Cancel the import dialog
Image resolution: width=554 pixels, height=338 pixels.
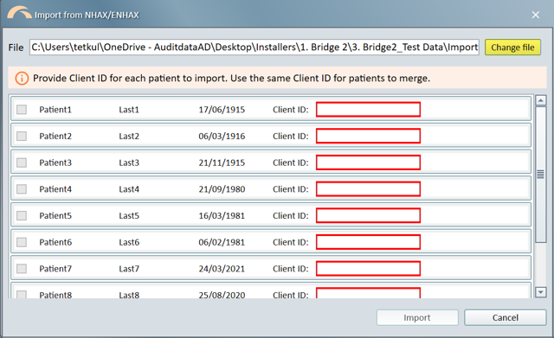[506, 317]
